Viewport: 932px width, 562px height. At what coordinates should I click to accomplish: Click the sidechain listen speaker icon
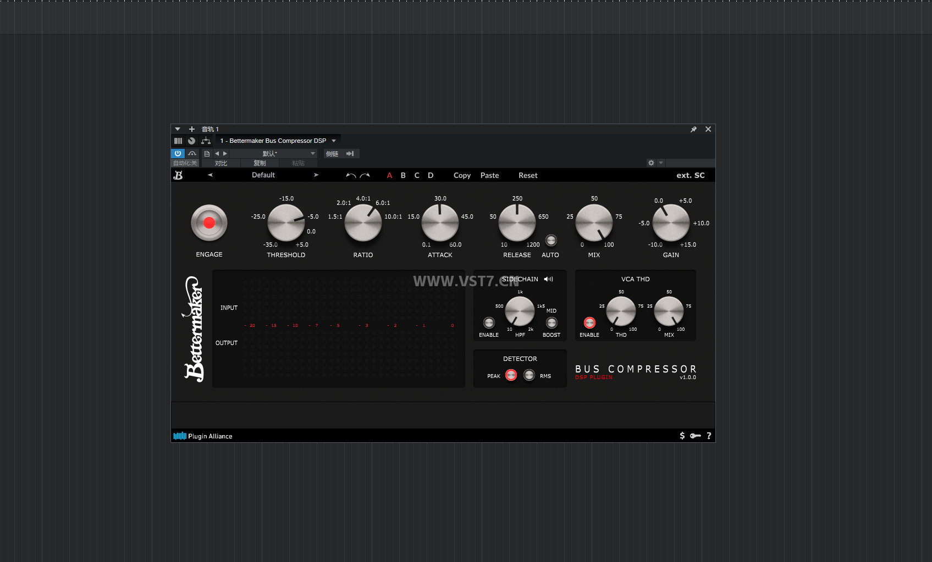click(x=549, y=279)
